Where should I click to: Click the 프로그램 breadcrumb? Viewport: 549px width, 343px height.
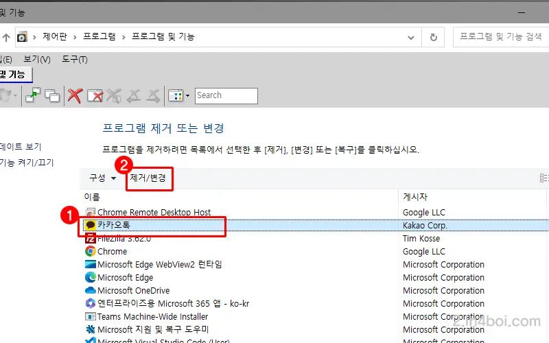coord(99,36)
